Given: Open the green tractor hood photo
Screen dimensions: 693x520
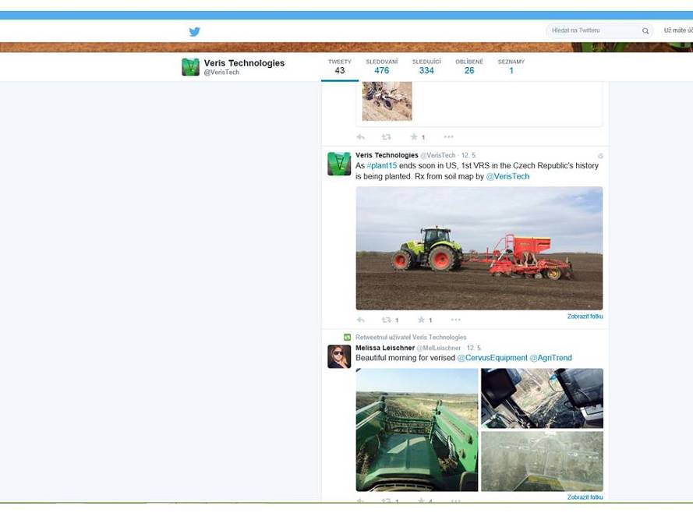Looking at the screenshot, I should pyautogui.click(x=417, y=430).
